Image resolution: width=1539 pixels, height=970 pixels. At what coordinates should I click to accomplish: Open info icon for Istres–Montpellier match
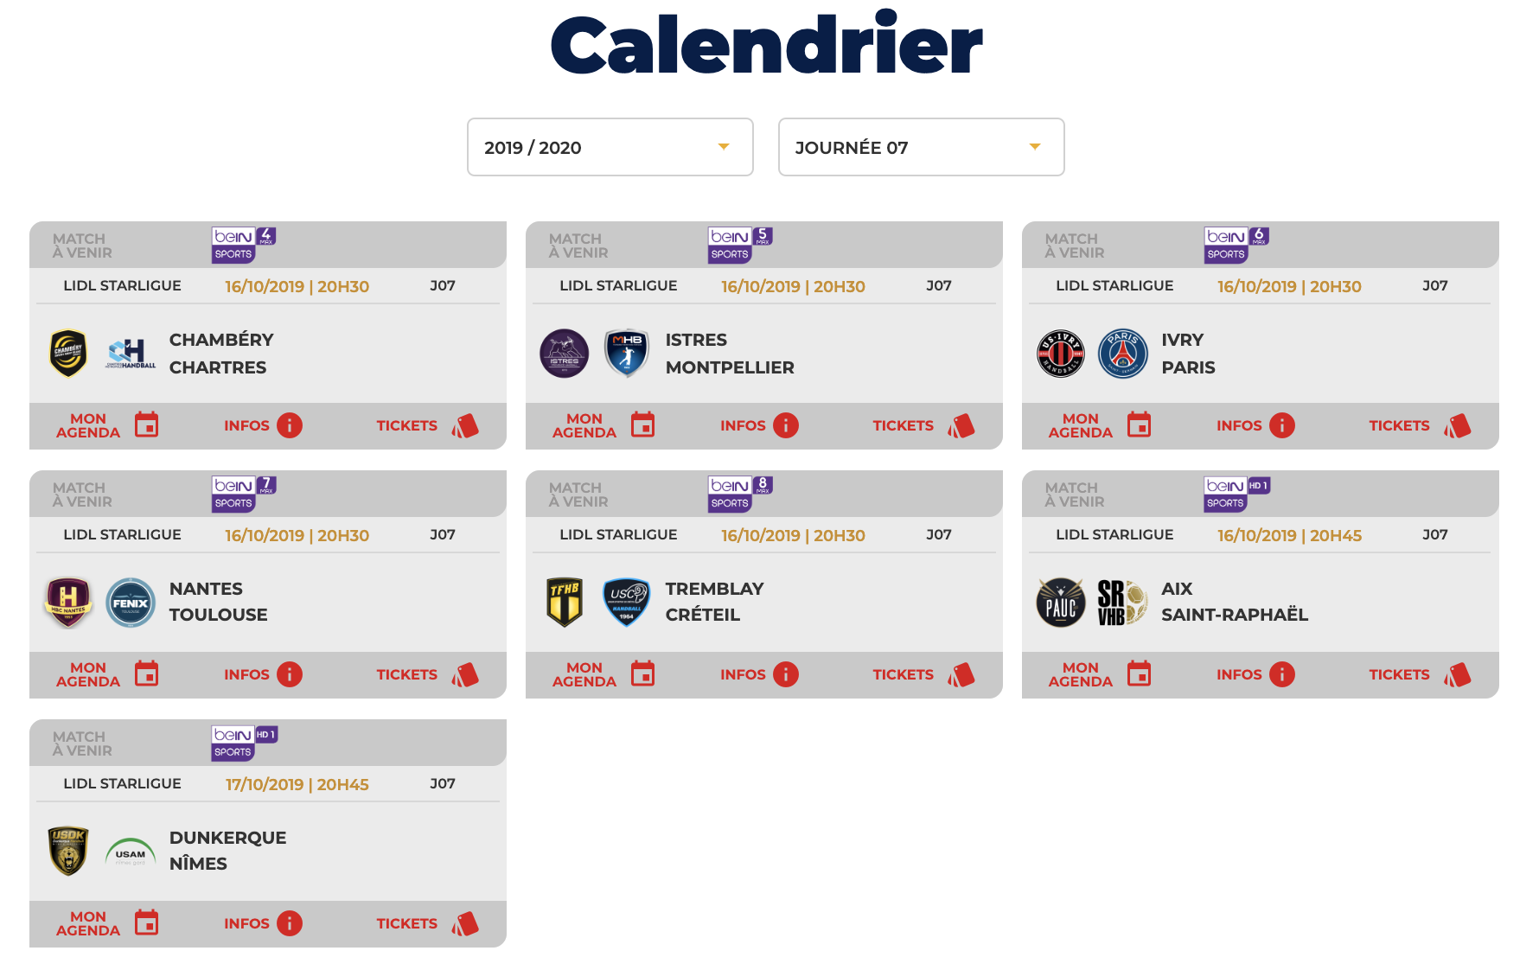pyautogui.click(x=786, y=425)
